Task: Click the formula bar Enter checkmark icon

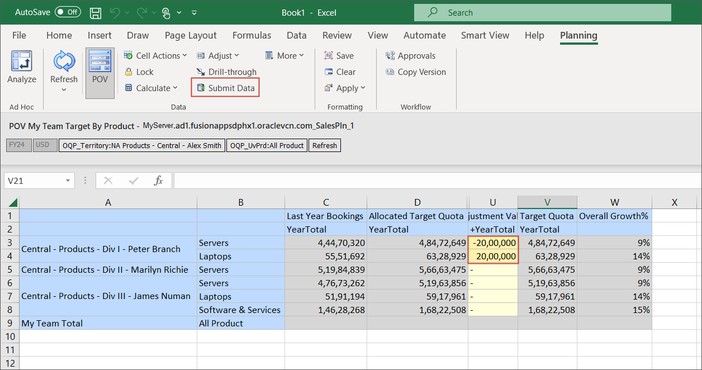Action: pos(134,181)
